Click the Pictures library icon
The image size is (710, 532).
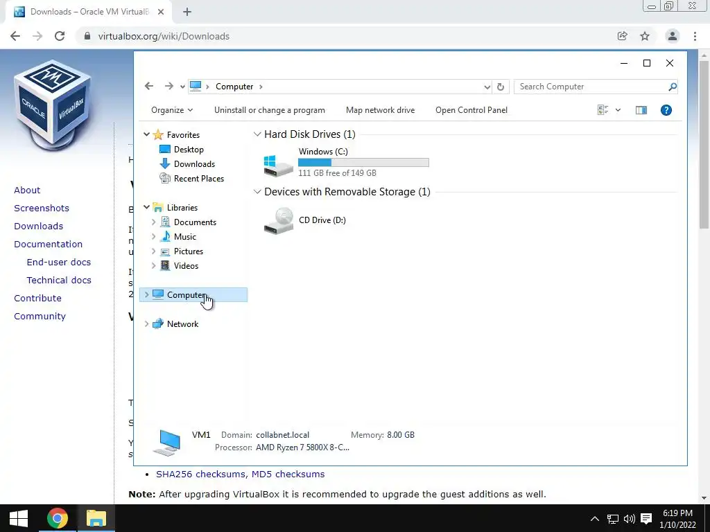(x=165, y=251)
